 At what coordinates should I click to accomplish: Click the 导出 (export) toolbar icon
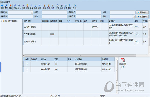click(62, 7)
